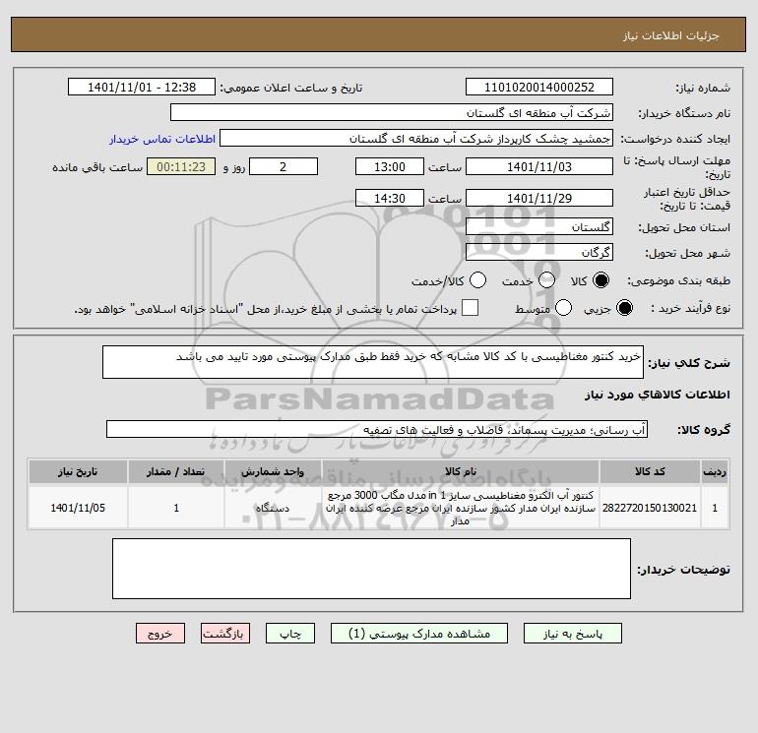This screenshot has width=758, height=733.
Task: Click the خروج exit button
Action: 160,634
